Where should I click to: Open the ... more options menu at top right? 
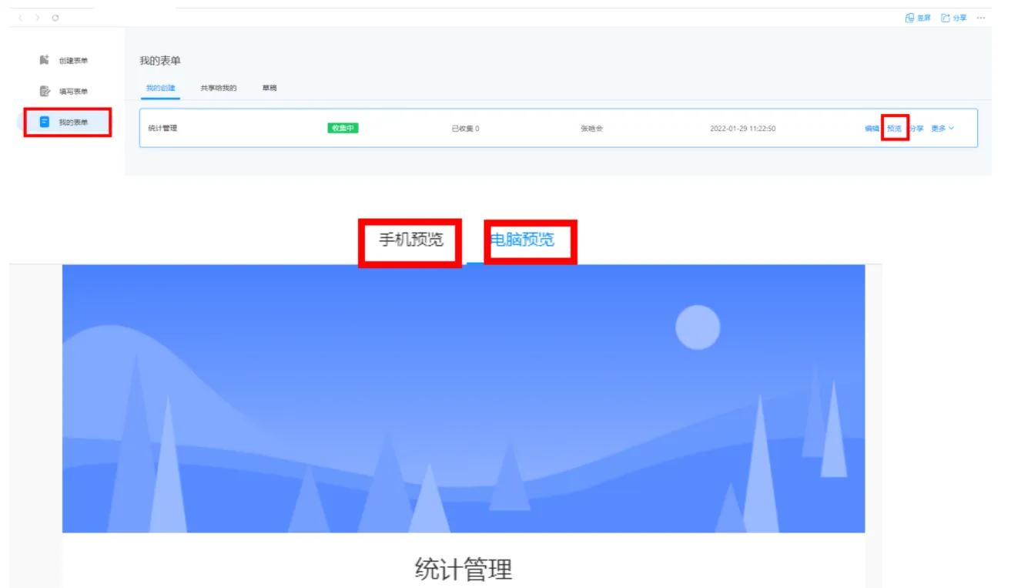click(x=981, y=16)
